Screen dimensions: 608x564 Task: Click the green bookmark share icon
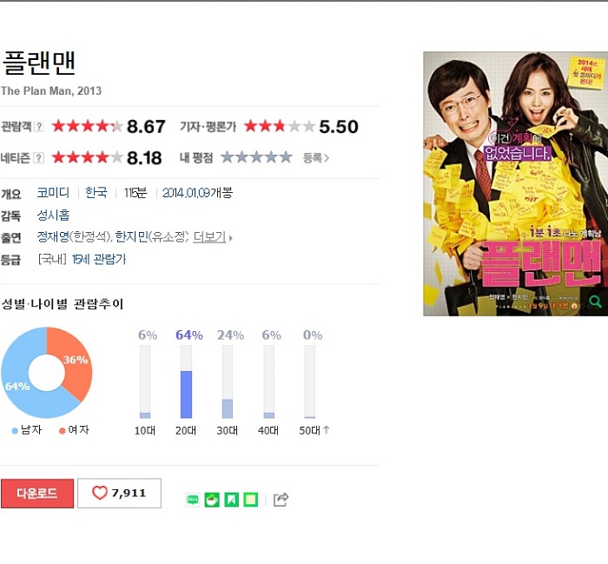(x=232, y=500)
